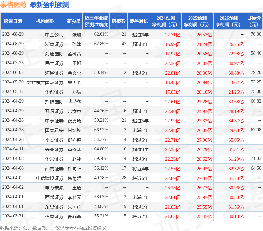Click the 2024-03-31 report date
The width and height of the screenshot is (263, 231).
tap(13, 216)
